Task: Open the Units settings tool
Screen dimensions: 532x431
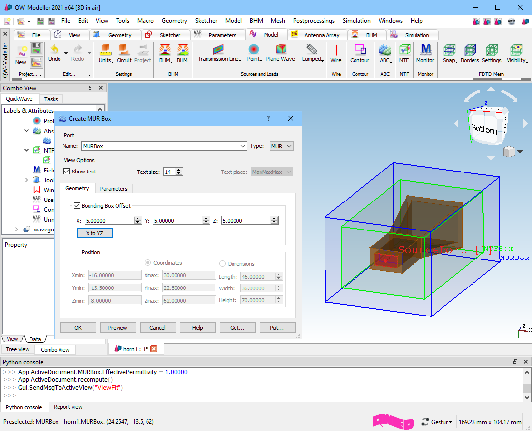Action: click(106, 50)
